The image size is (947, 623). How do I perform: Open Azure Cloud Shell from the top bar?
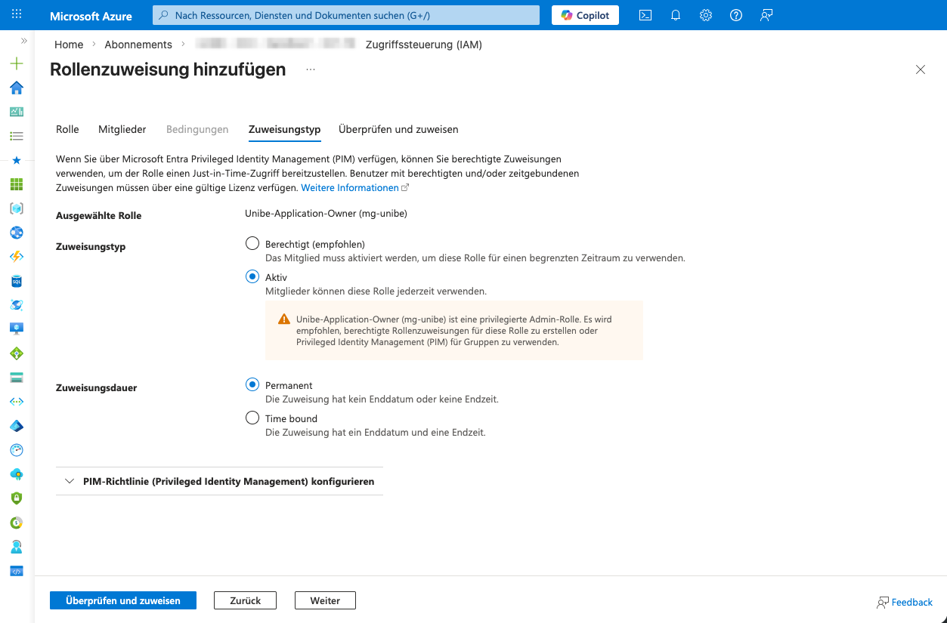click(645, 14)
